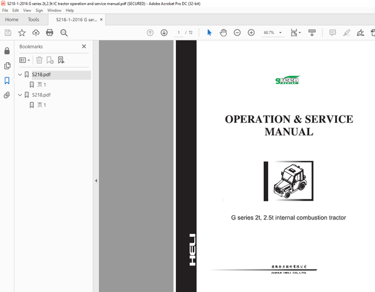Open the Edit menu
This screenshot has height=292, width=375.
[16, 10]
